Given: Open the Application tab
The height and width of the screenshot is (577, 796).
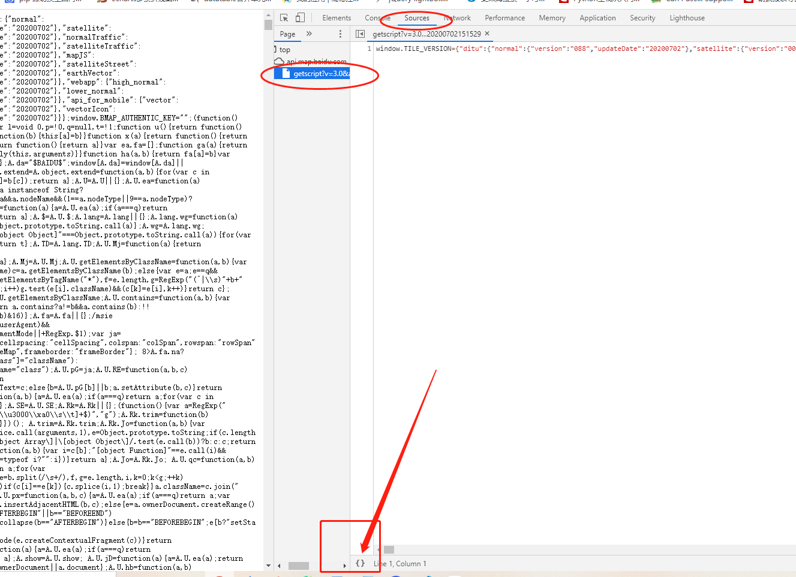Looking at the screenshot, I should [597, 18].
